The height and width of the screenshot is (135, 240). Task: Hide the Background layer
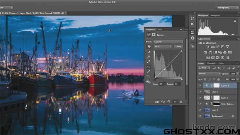pos(200,116)
